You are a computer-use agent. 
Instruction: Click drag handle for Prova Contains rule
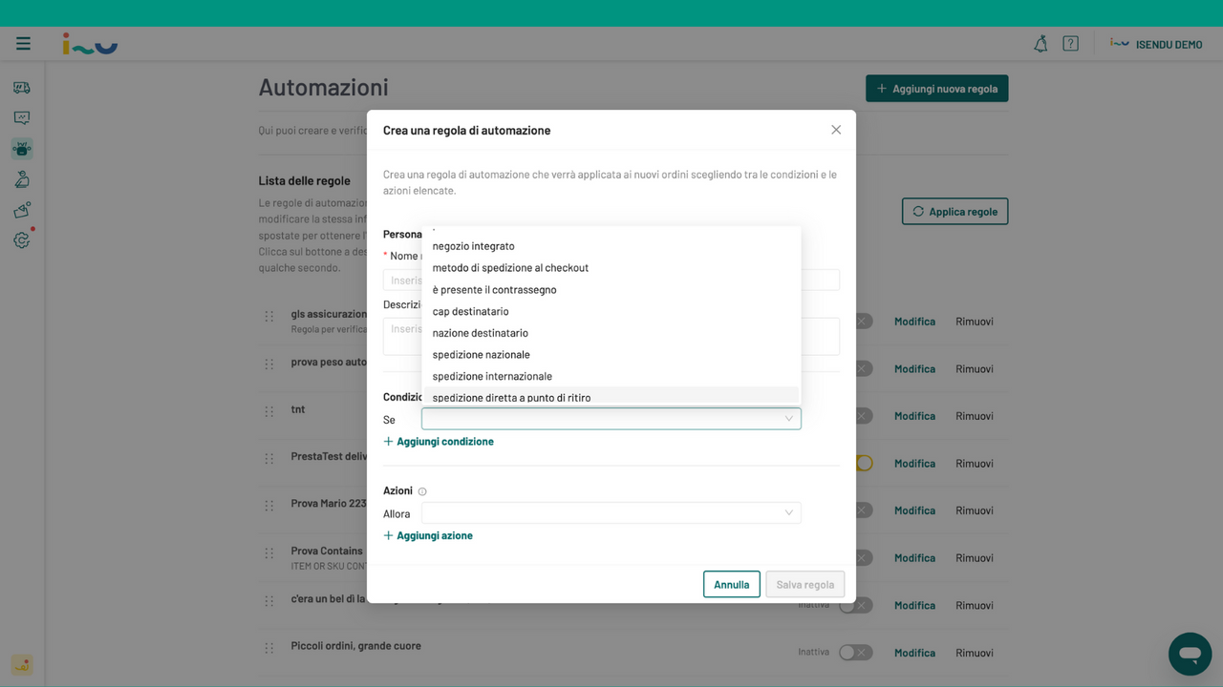269,552
